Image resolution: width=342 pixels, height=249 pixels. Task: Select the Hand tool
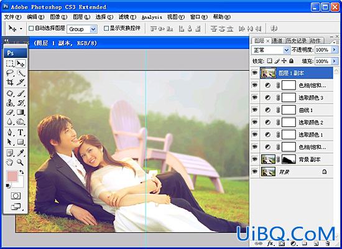click(x=10, y=162)
